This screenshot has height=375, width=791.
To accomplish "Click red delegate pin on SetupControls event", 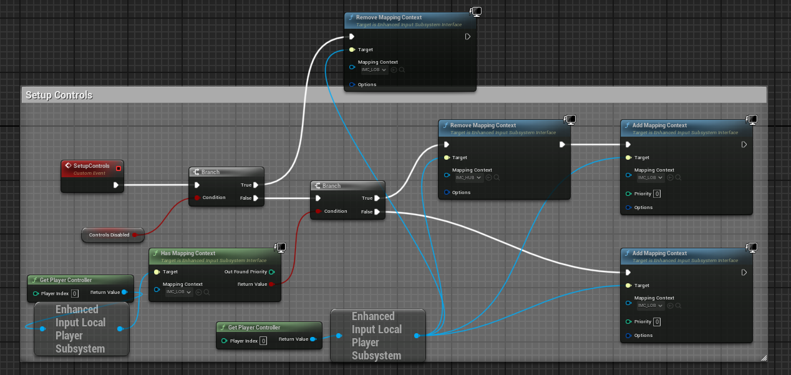I will tap(119, 168).
